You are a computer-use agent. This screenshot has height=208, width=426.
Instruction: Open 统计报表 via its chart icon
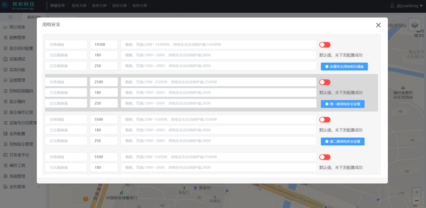(5, 27)
